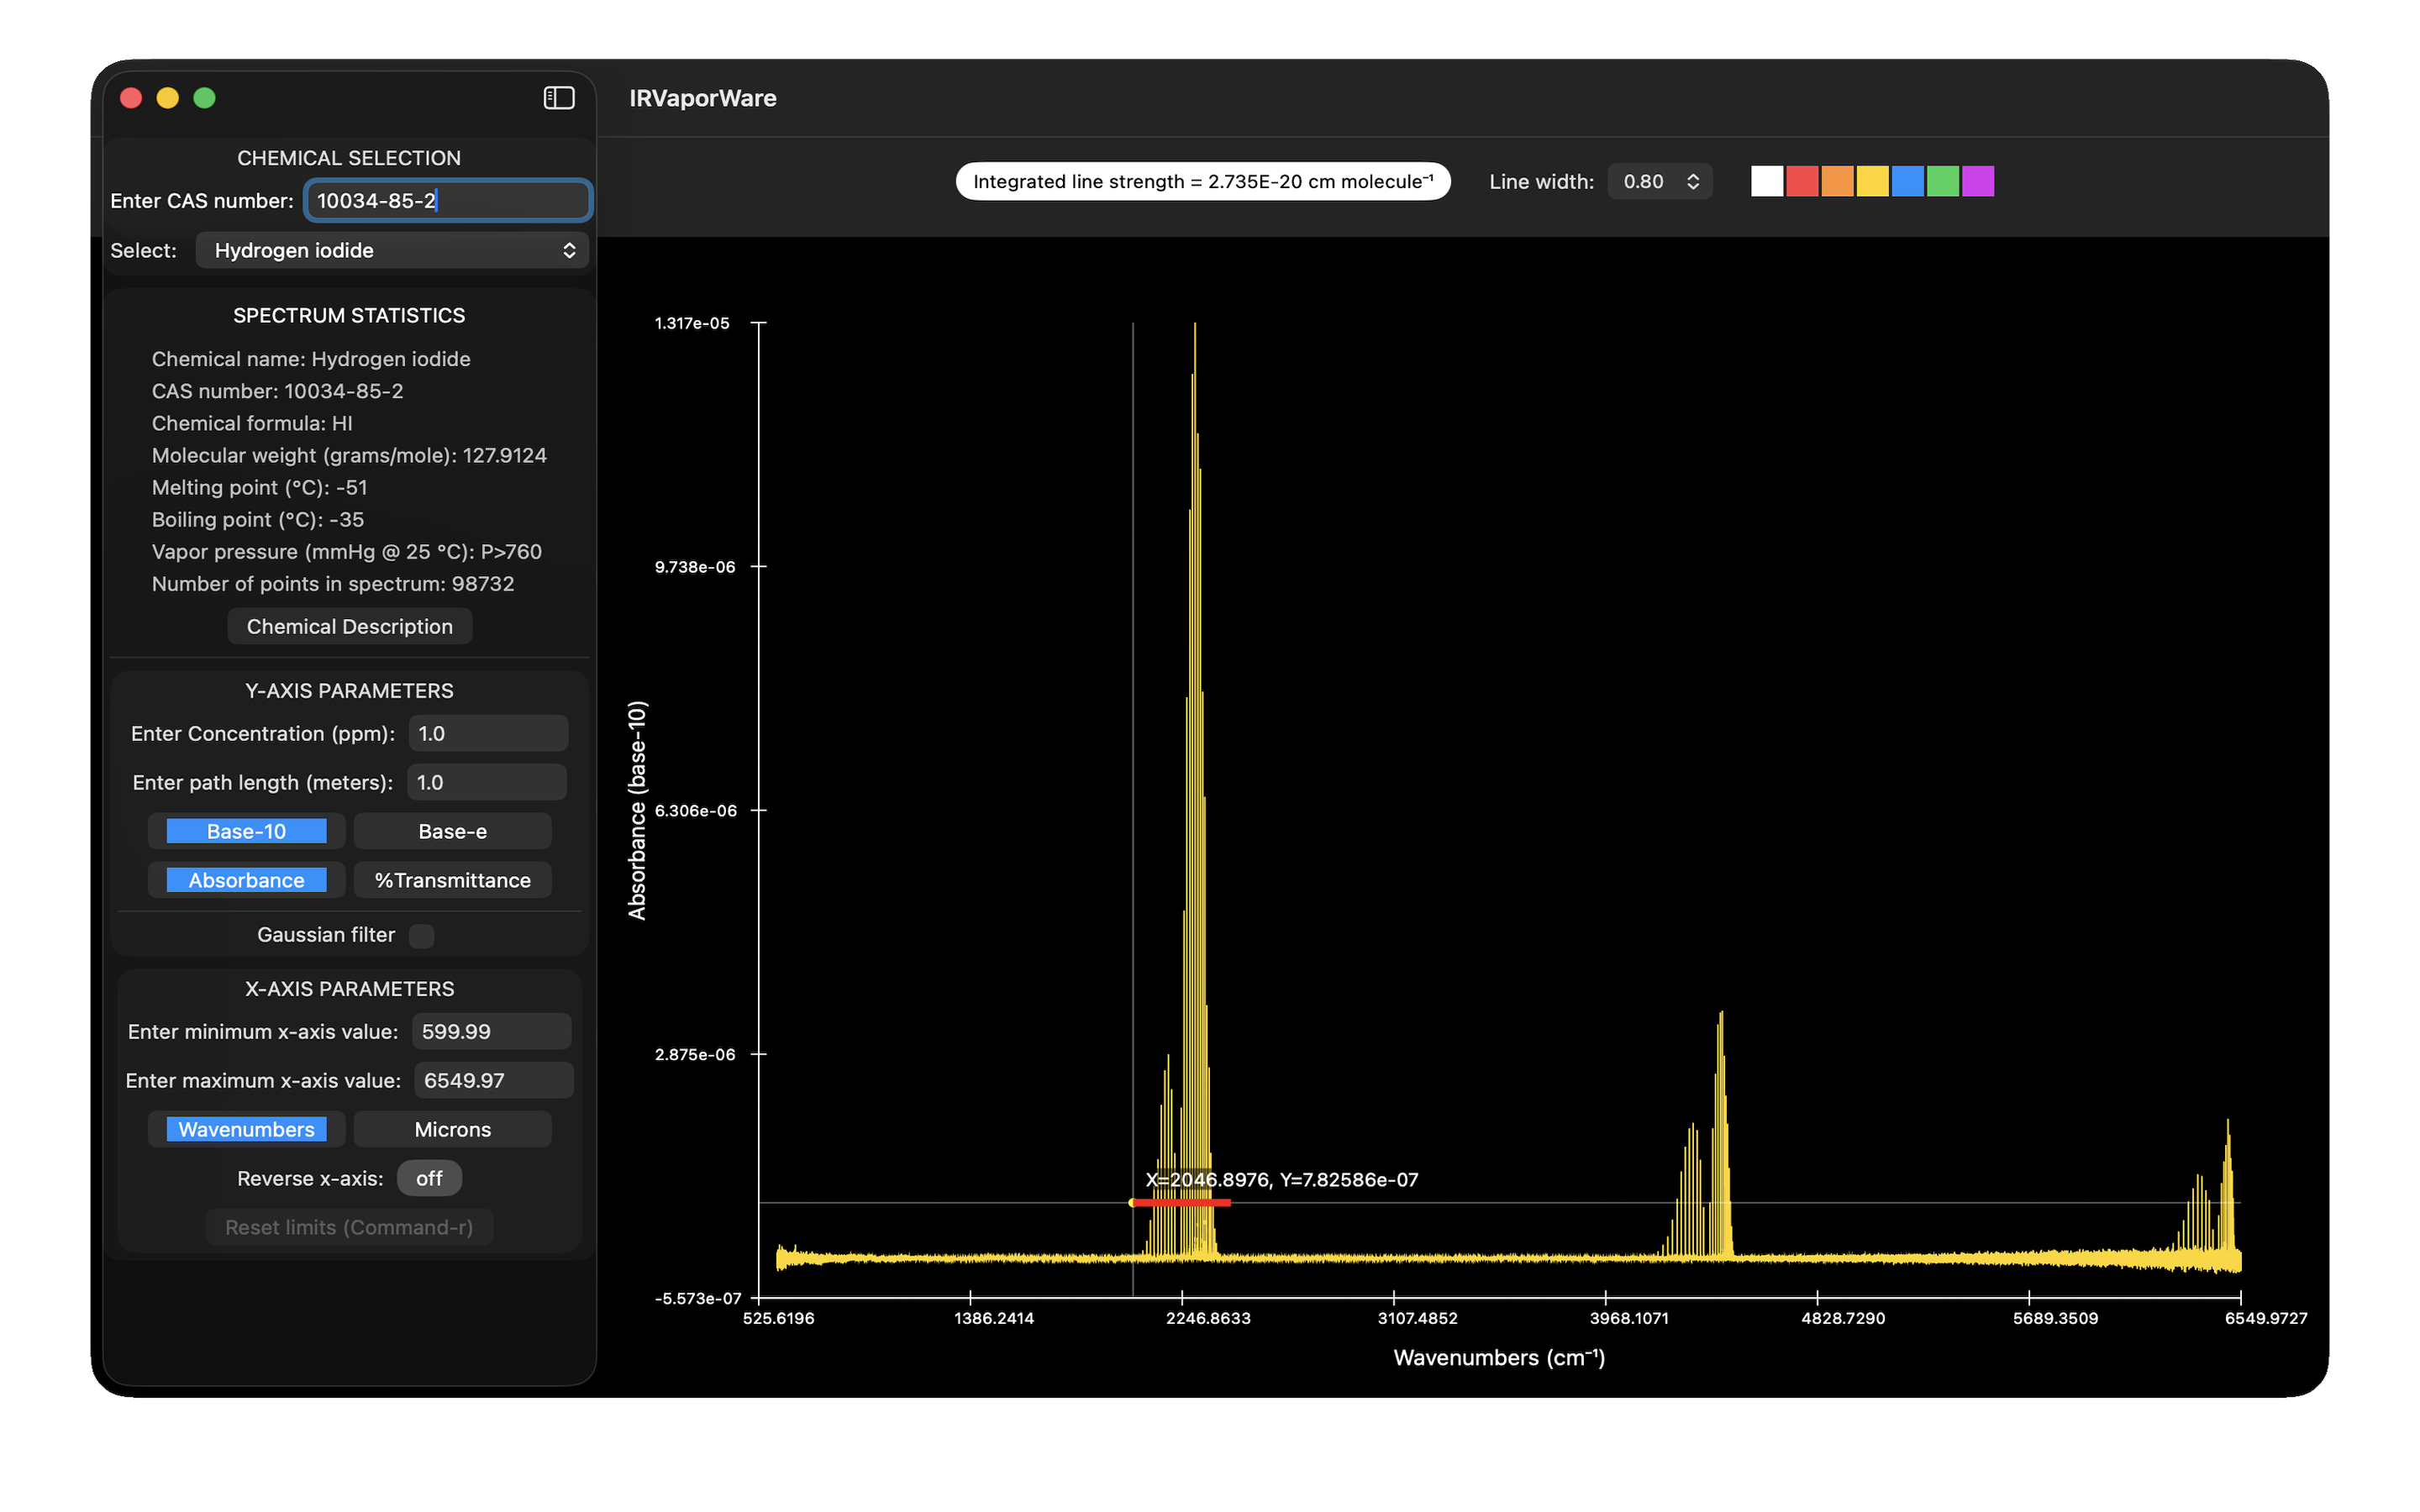Select the blue line color swatch
Image resolution: width=2420 pixels, height=1512 pixels.
click(x=1907, y=182)
